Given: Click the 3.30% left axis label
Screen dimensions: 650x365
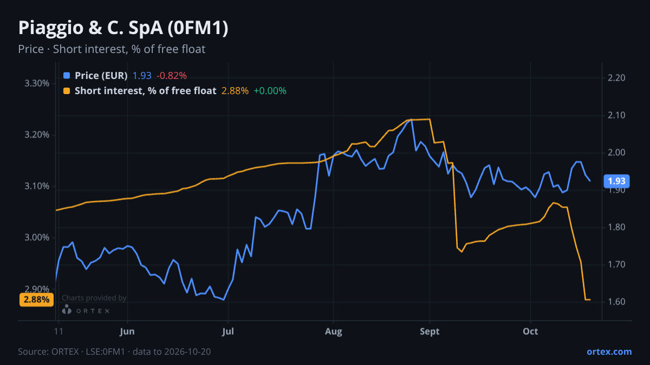Looking at the screenshot, I should 37,84.
